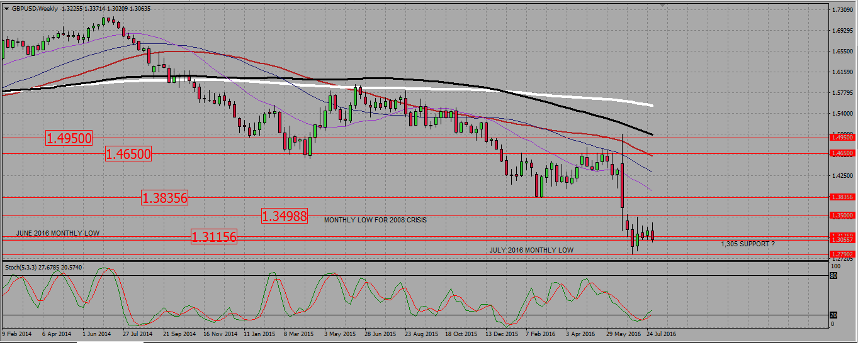Select the 1.31156 red level label

214,237
